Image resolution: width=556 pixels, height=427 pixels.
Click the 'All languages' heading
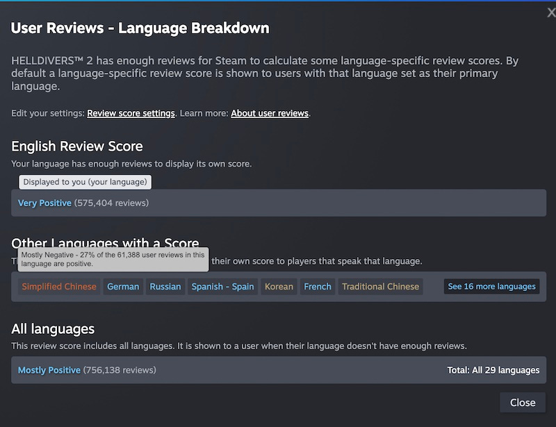pyautogui.click(x=53, y=329)
